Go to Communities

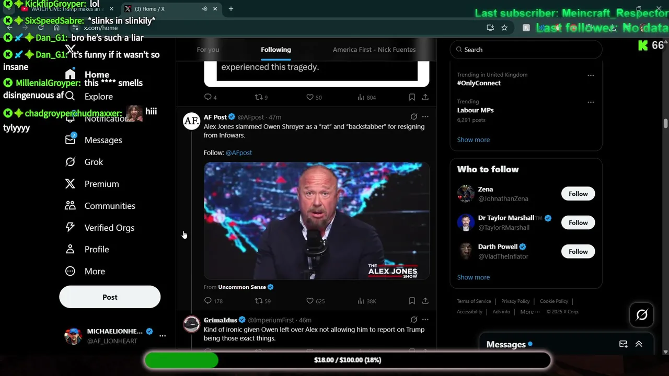100,206
